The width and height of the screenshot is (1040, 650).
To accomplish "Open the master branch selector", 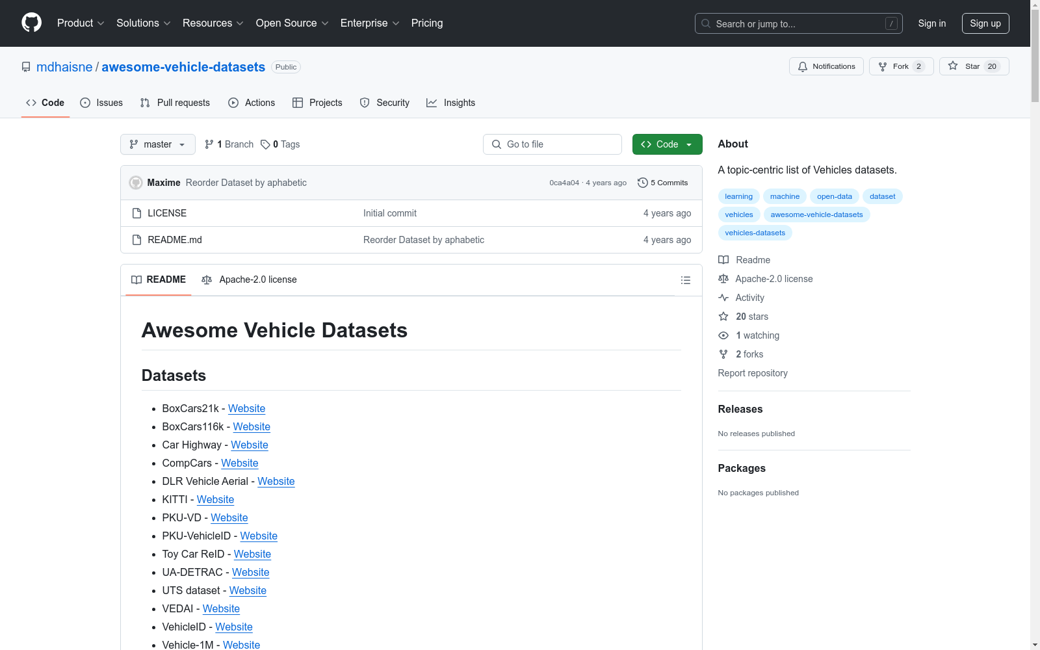I will pyautogui.click(x=158, y=144).
